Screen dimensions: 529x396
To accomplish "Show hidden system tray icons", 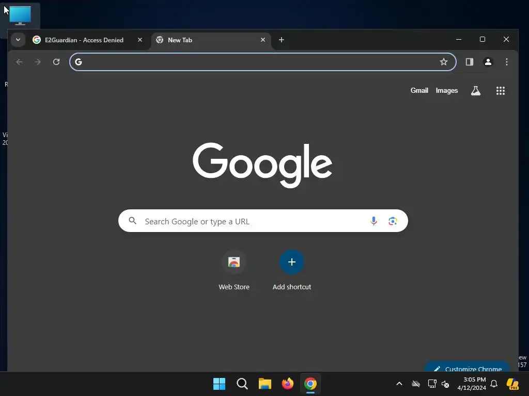I will pyautogui.click(x=399, y=384).
